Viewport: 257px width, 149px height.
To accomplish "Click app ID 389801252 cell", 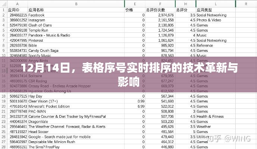I will [x=18, y=20].
